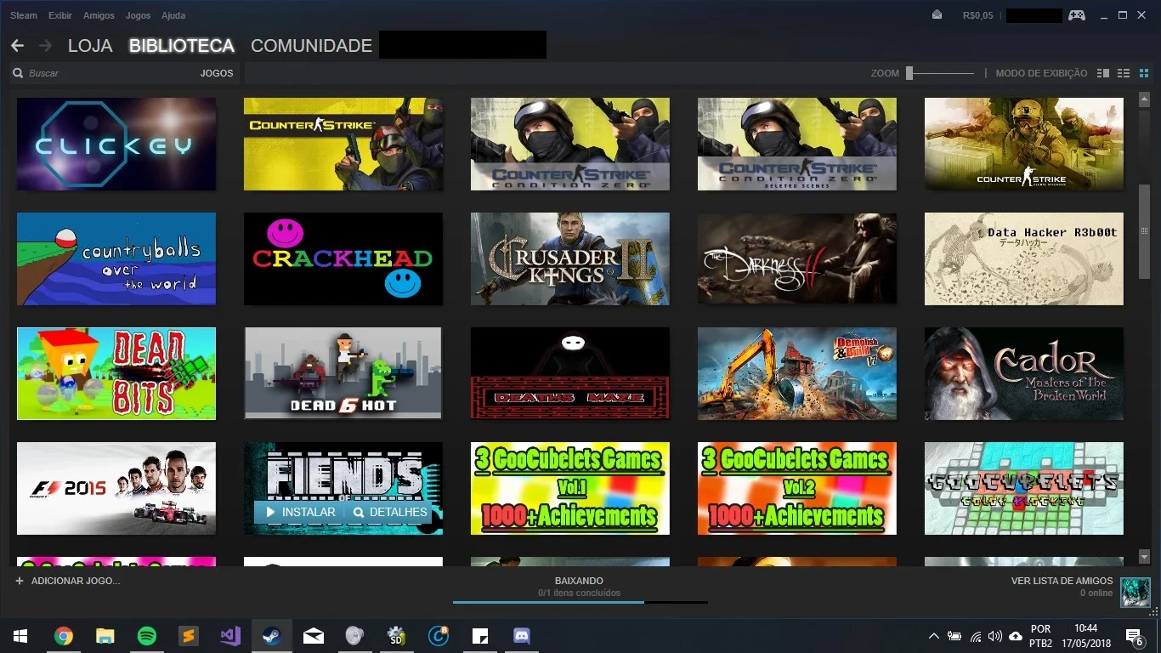Open Windows notification center icon
The width and height of the screenshot is (1161, 653).
(1134, 636)
